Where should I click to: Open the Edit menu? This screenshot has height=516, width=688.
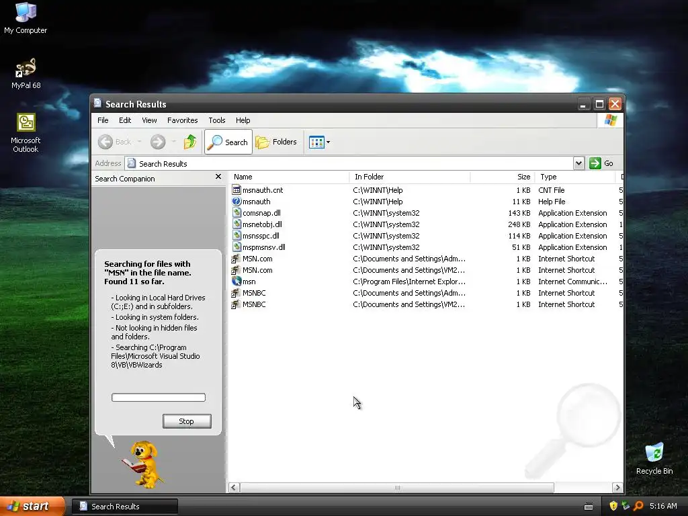[x=125, y=120]
